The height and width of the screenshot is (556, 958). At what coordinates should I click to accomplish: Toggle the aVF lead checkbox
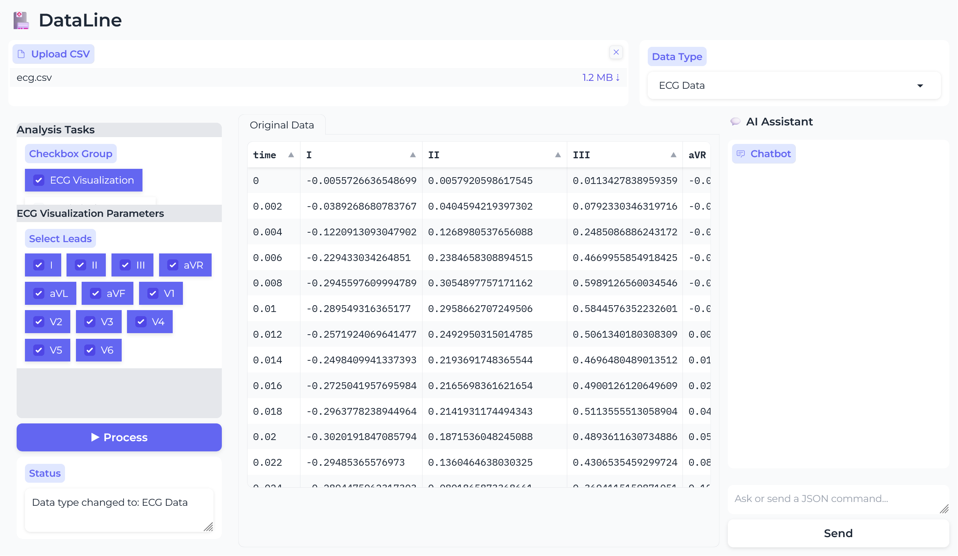click(x=96, y=293)
